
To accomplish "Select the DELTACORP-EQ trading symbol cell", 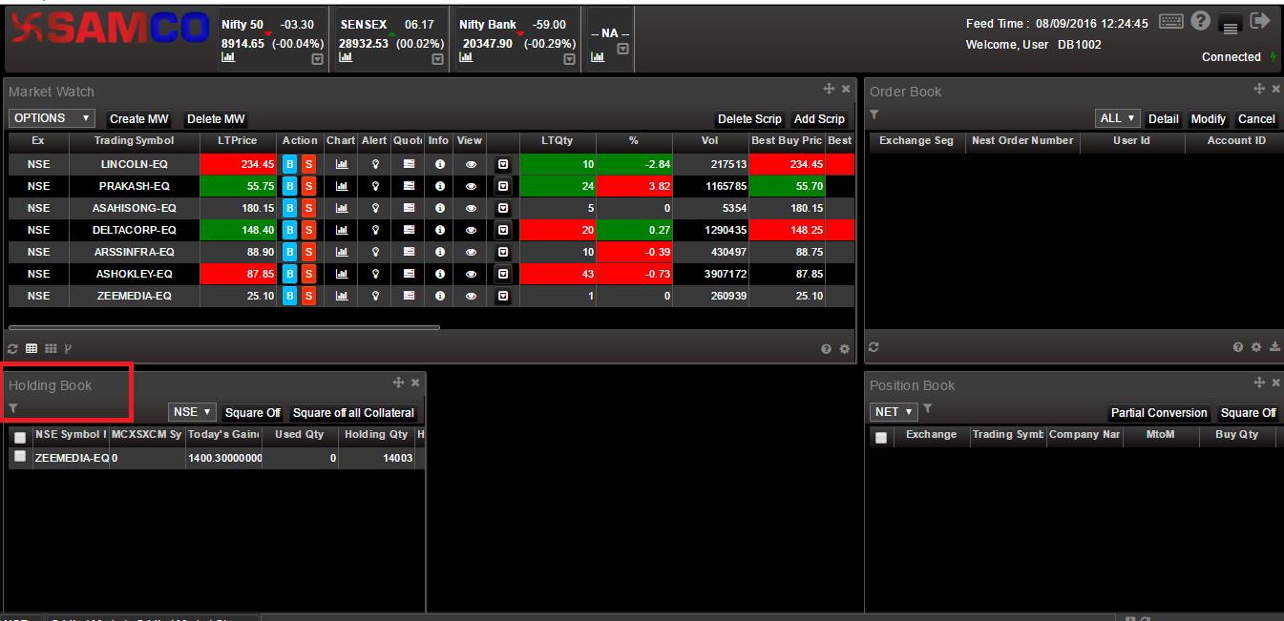I will pyautogui.click(x=135, y=230).
